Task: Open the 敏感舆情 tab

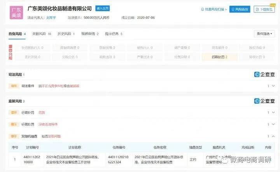Action: pyautogui.click(x=90, y=34)
